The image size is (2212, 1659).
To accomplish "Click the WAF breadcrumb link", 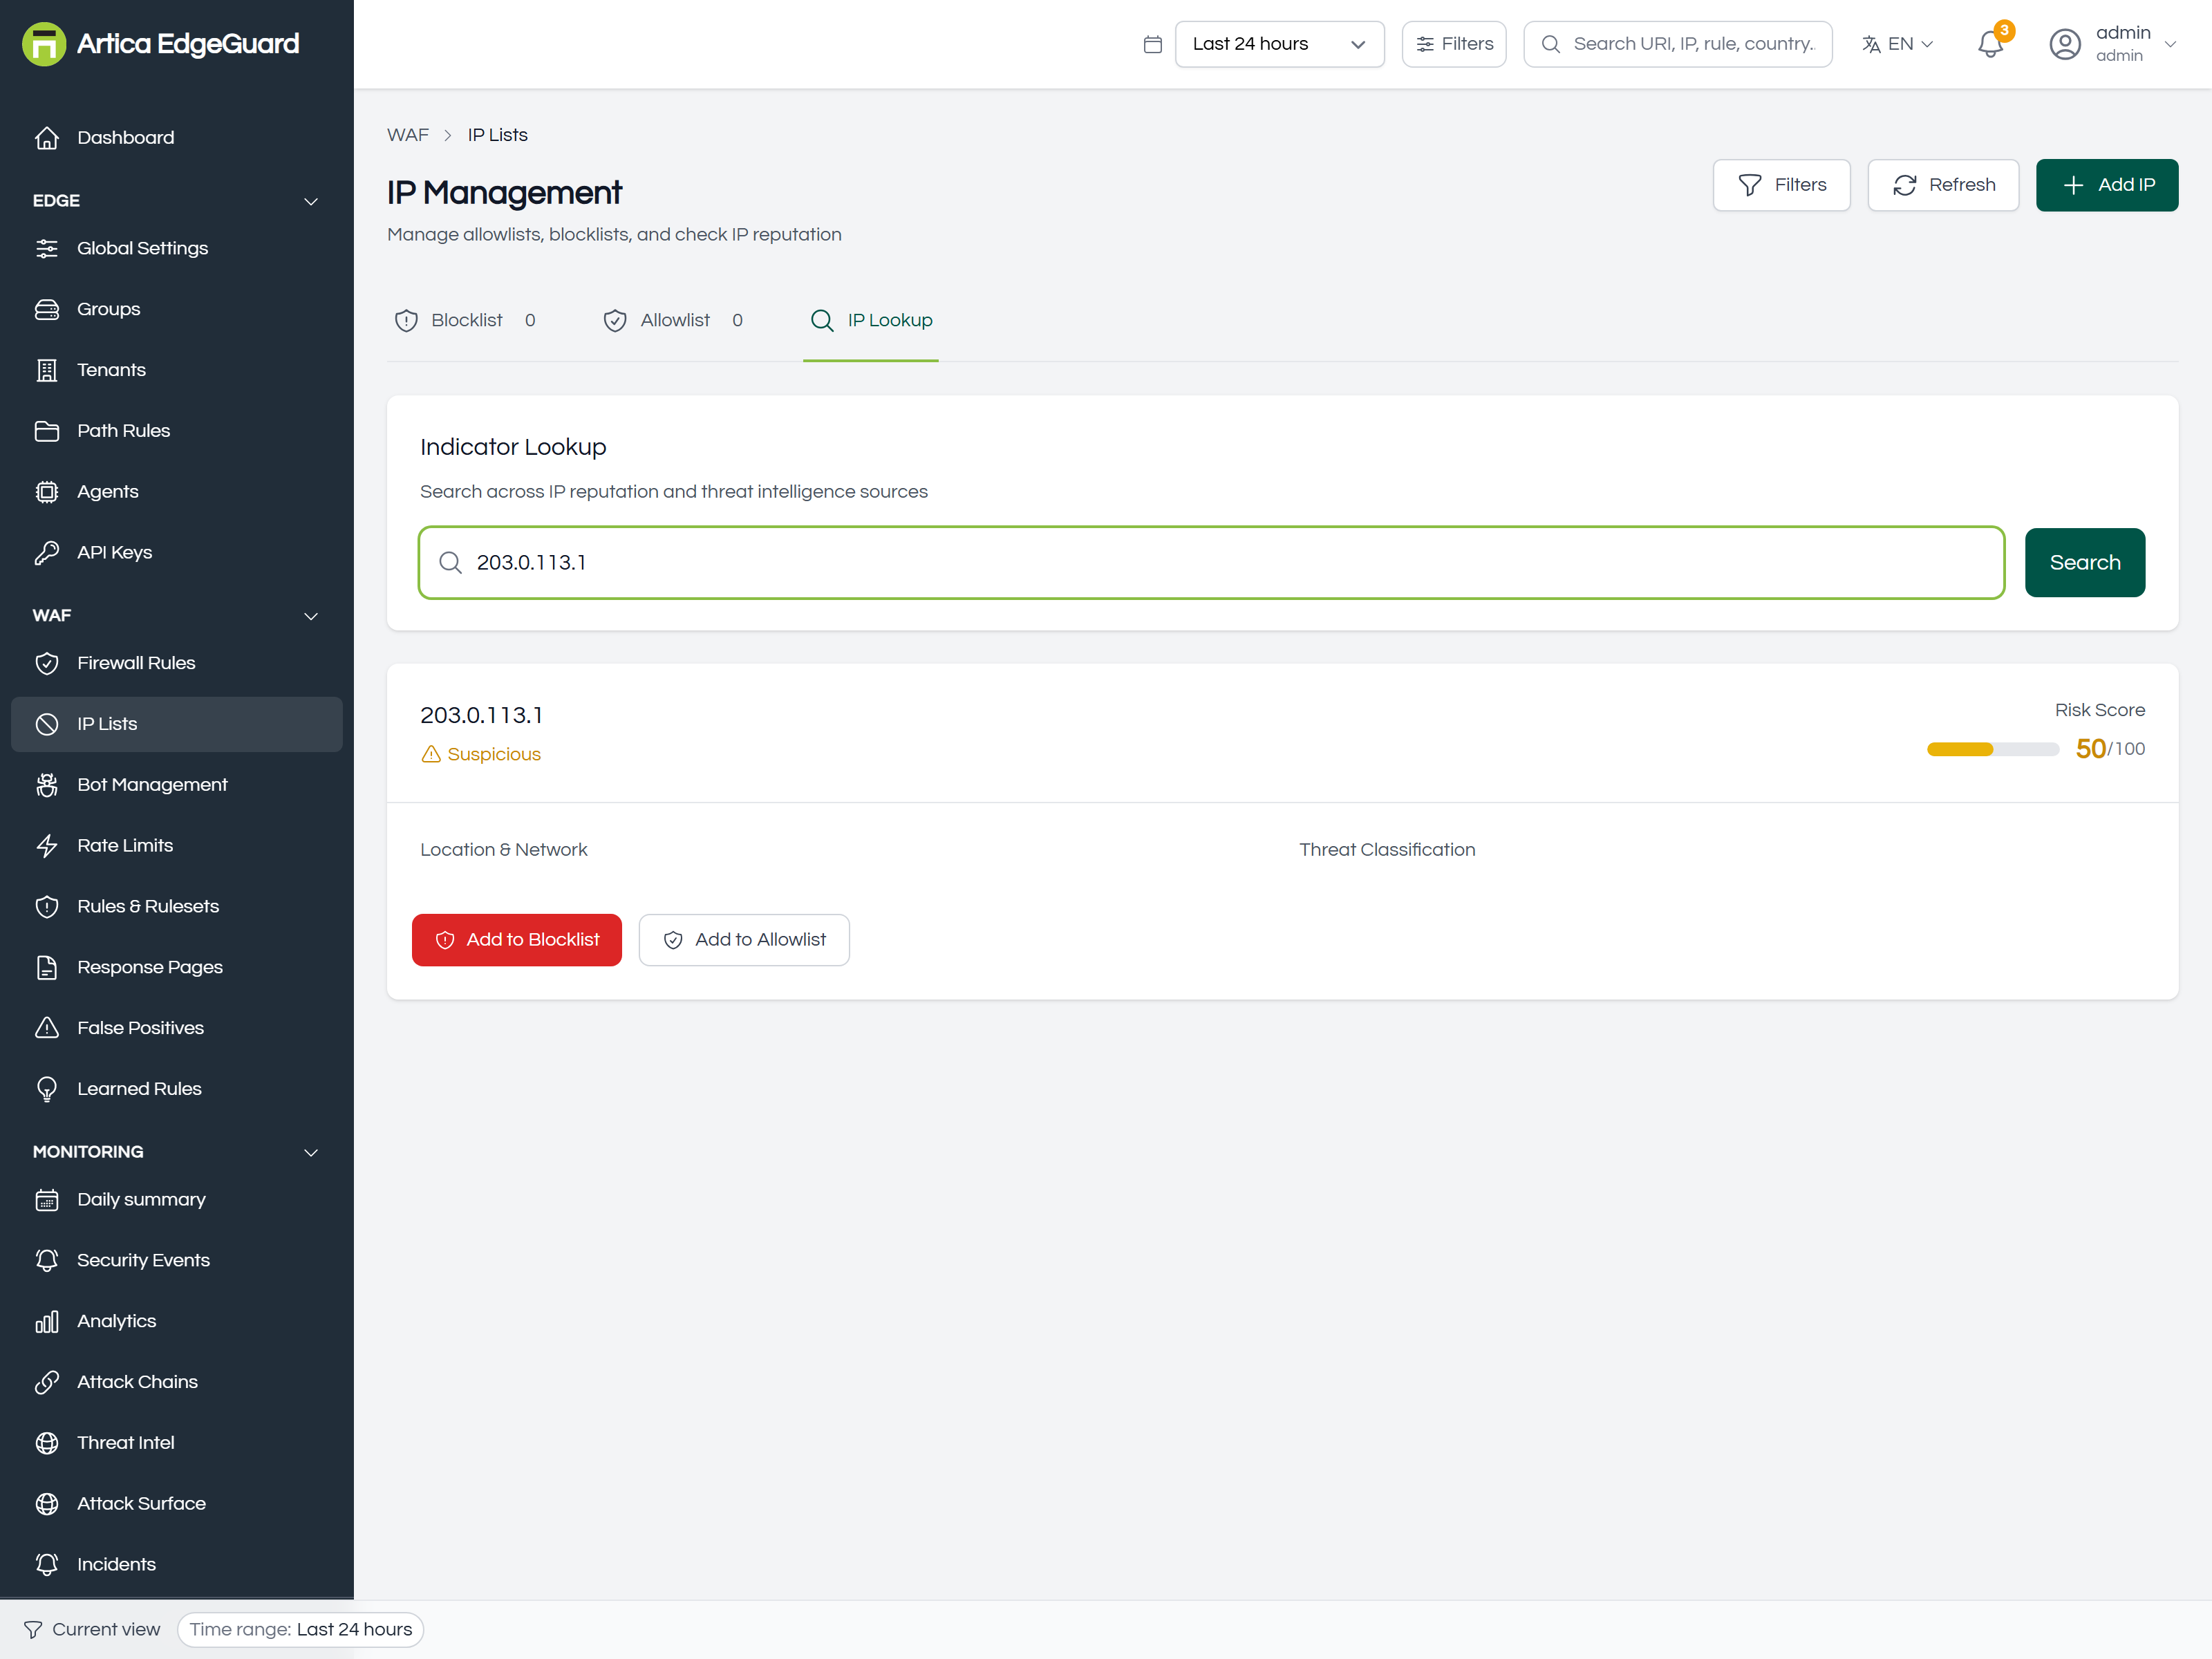I will [x=408, y=135].
